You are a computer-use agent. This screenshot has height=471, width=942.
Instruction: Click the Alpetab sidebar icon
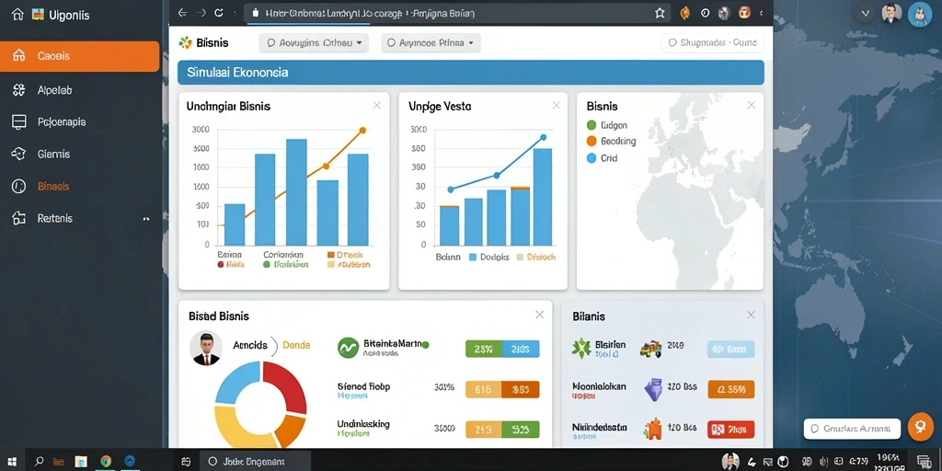[x=18, y=90]
